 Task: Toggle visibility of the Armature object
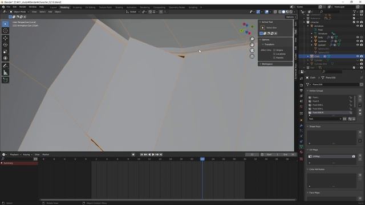358,26
